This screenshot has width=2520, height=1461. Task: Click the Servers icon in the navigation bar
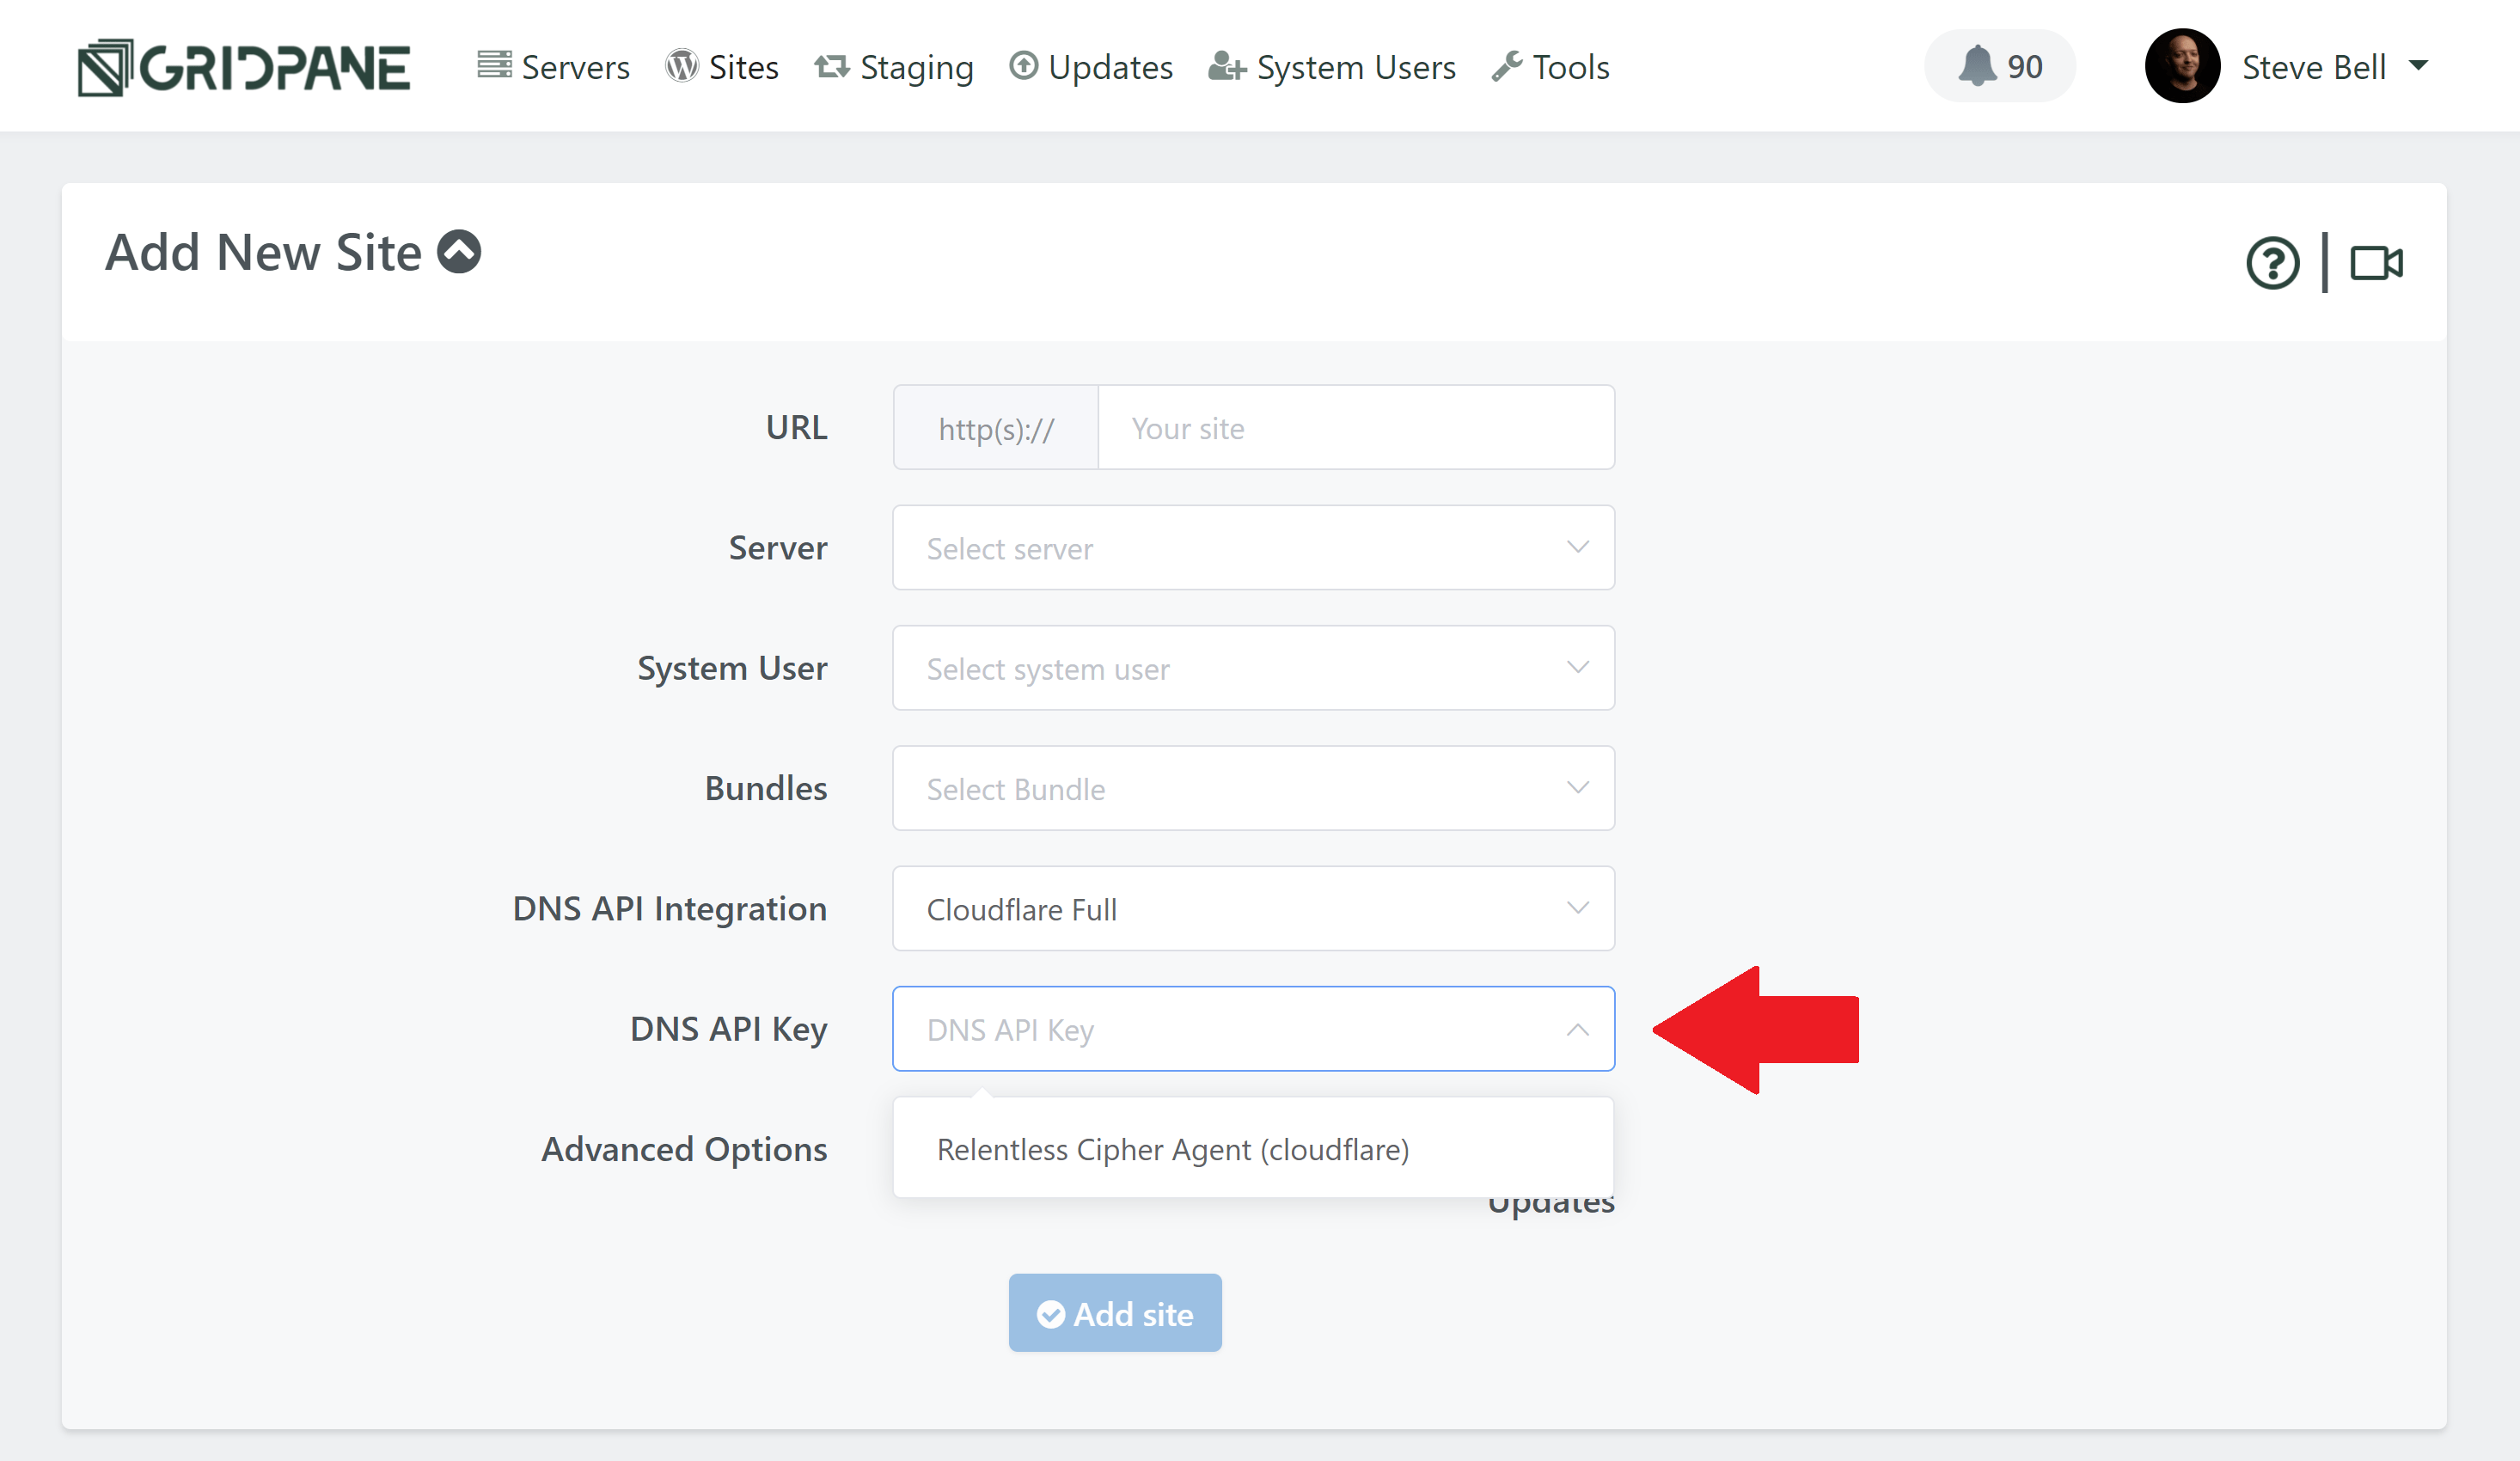point(494,64)
